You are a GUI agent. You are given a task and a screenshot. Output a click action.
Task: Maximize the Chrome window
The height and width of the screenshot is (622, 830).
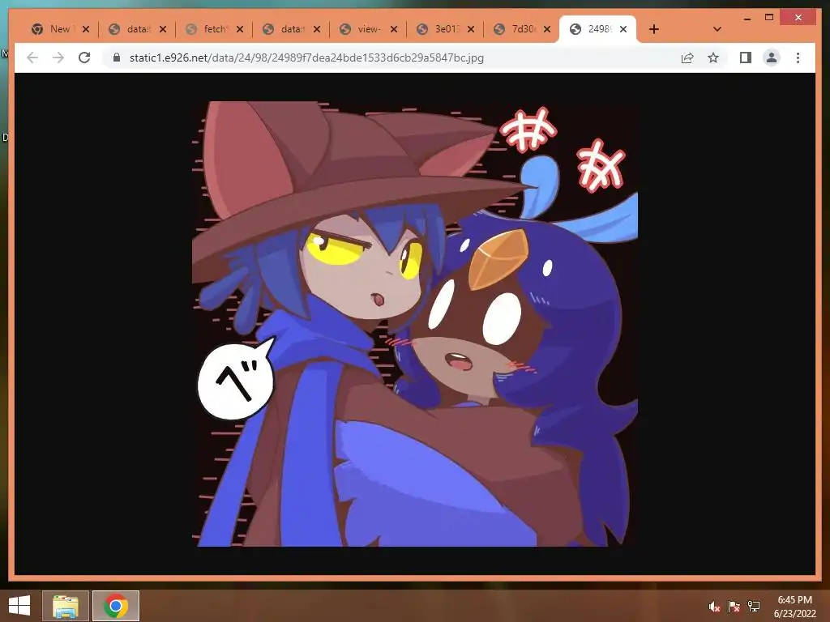click(769, 18)
